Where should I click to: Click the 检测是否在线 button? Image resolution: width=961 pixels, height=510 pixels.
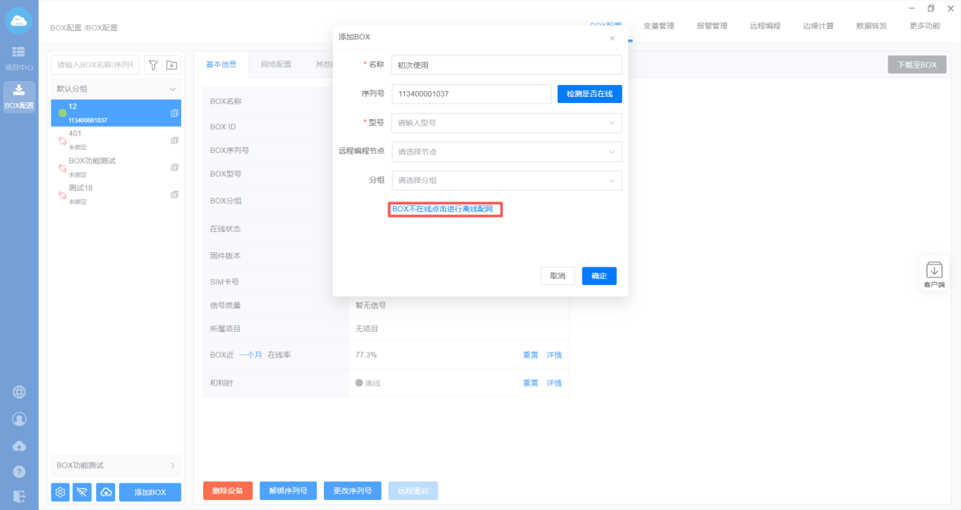tap(589, 94)
